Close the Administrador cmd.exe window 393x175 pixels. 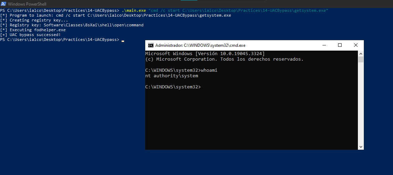(x=356, y=45)
